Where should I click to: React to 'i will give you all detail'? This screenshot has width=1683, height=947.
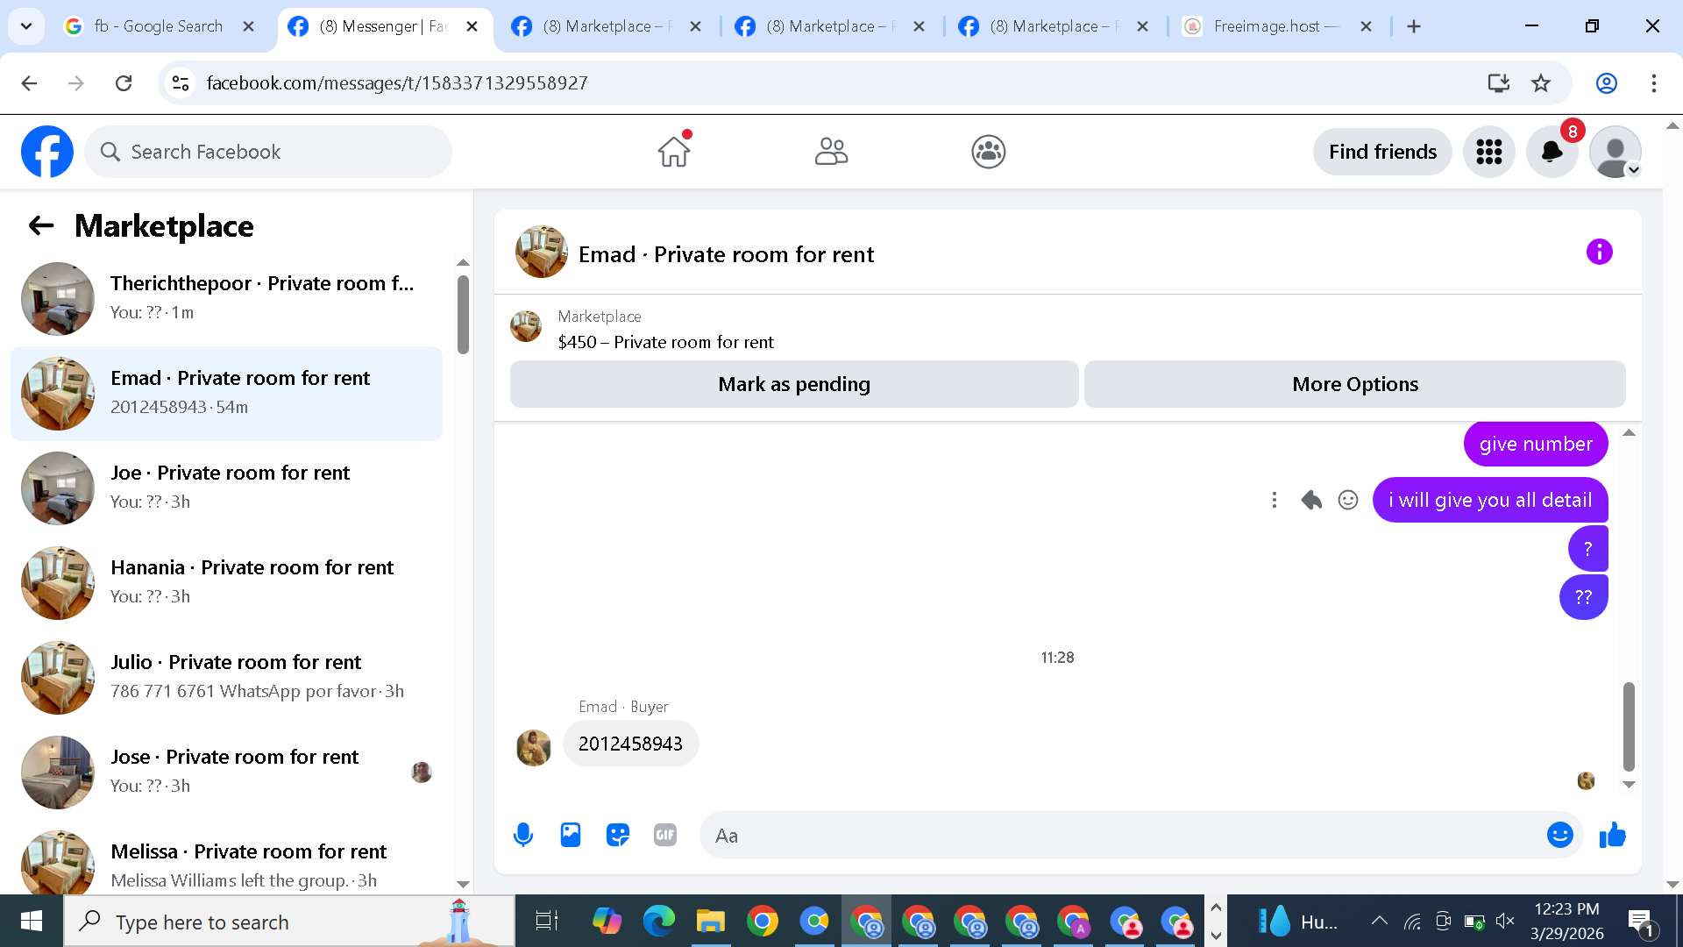pos(1348,500)
